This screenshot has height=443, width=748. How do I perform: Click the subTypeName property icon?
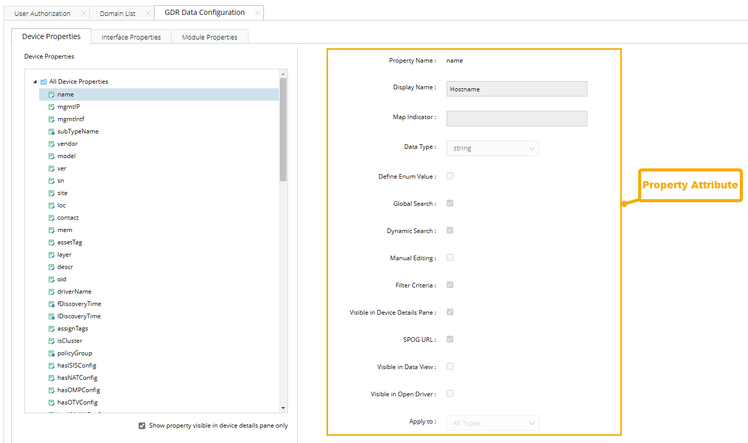coord(52,131)
